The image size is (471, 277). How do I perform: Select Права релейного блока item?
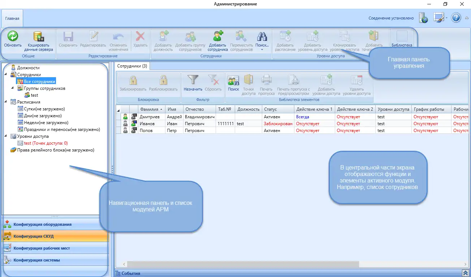(x=56, y=150)
